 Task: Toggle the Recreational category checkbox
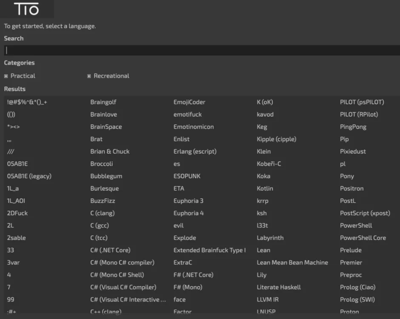89,76
